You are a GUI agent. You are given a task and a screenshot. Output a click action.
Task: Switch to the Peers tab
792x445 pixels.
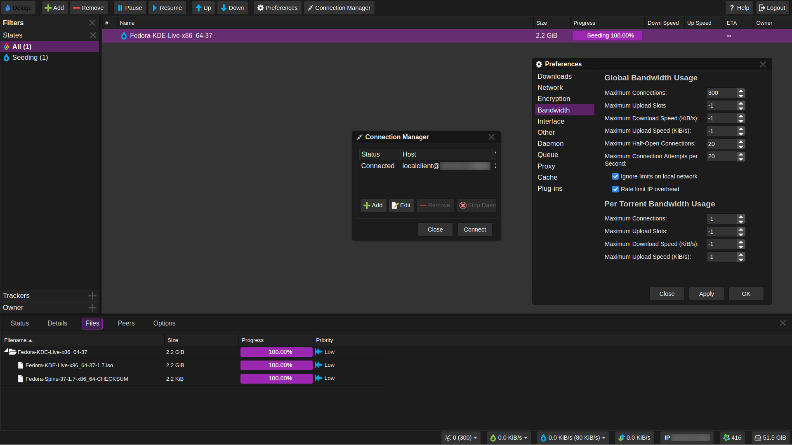126,323
